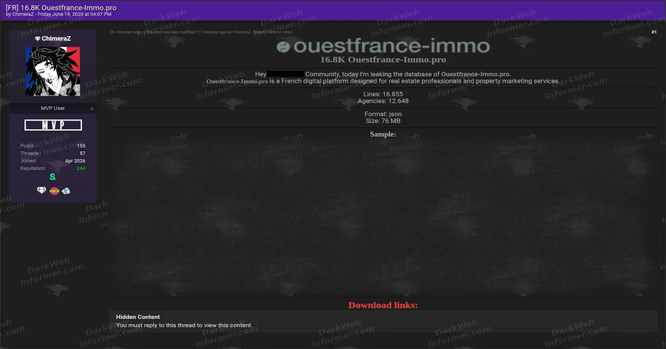This screenshot has width=666, height=349.
Task: Click the teal award badge
Action: 66,191
